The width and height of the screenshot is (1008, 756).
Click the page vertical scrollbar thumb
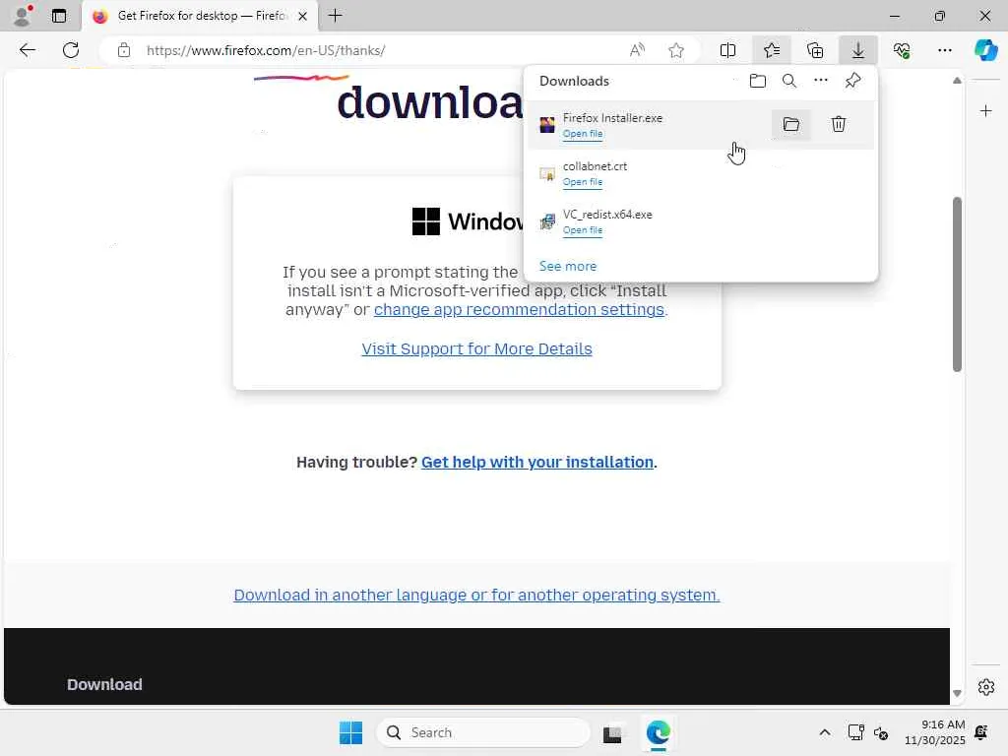[x=957, y=284]
